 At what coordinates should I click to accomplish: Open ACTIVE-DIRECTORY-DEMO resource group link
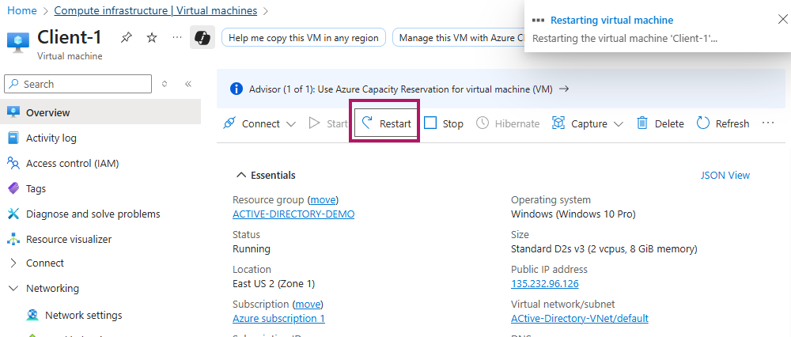tap(293, 214)
